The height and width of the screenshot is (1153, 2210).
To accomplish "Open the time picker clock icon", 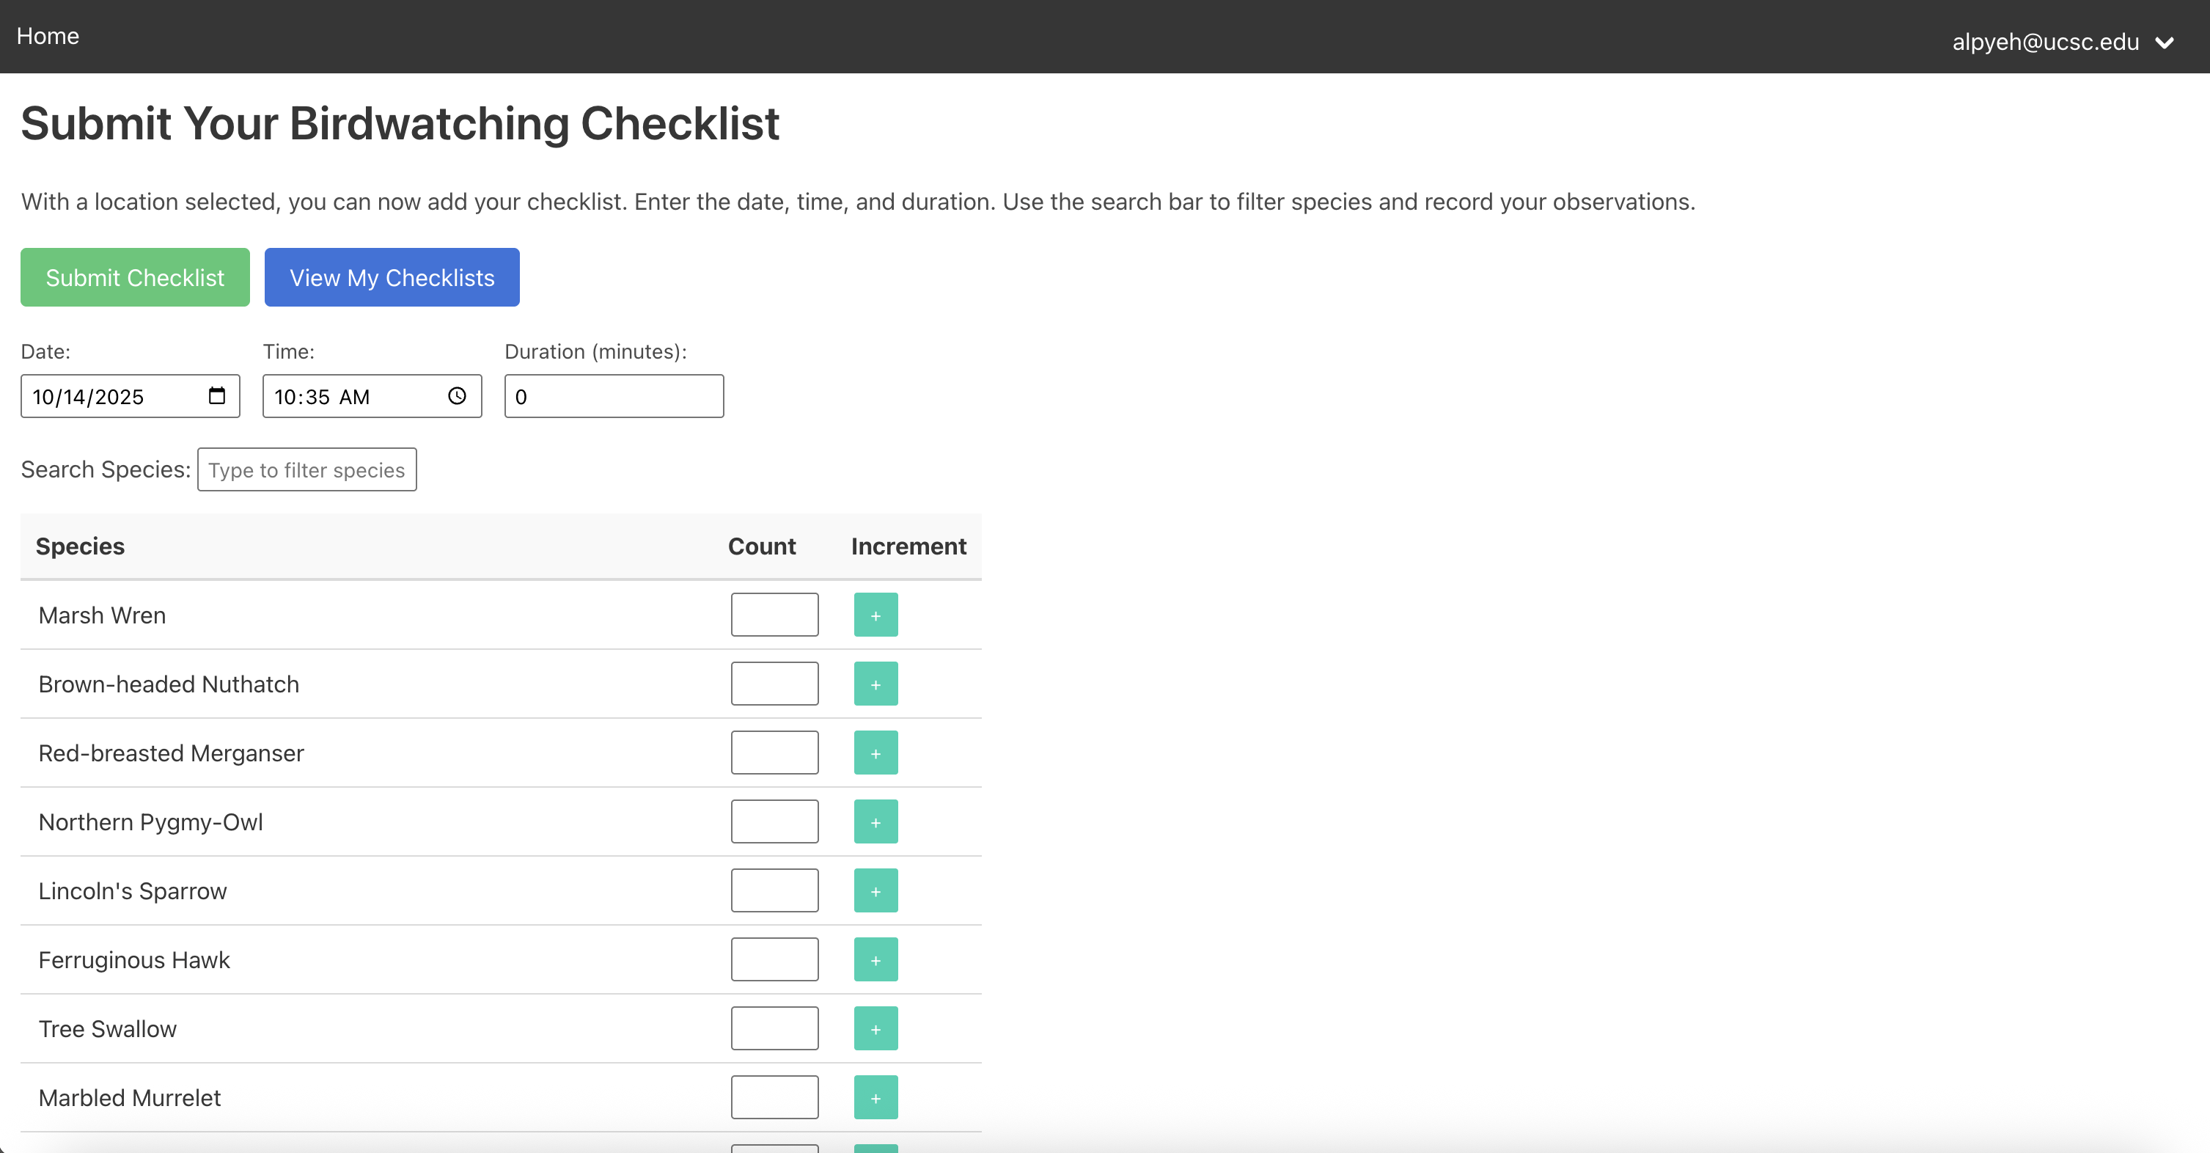I will [x=458, y=395].
